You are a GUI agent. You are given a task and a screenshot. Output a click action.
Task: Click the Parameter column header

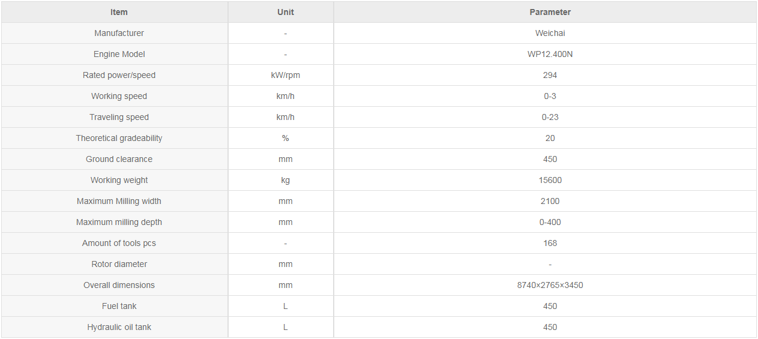(550, 12)
